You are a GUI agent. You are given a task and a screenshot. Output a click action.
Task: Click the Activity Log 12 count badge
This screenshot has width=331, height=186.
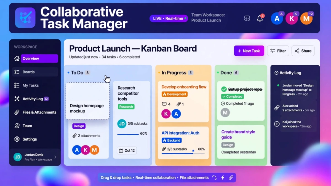coord(46,99)
